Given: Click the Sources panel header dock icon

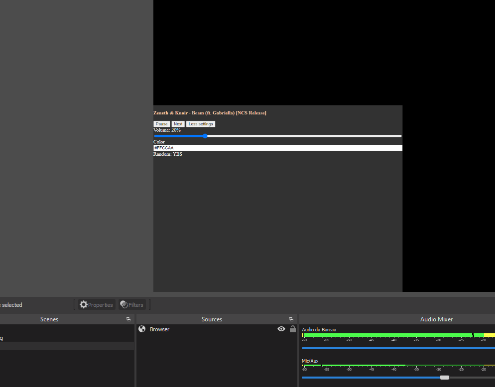Looking at the screenshot, I should [291, 319].
